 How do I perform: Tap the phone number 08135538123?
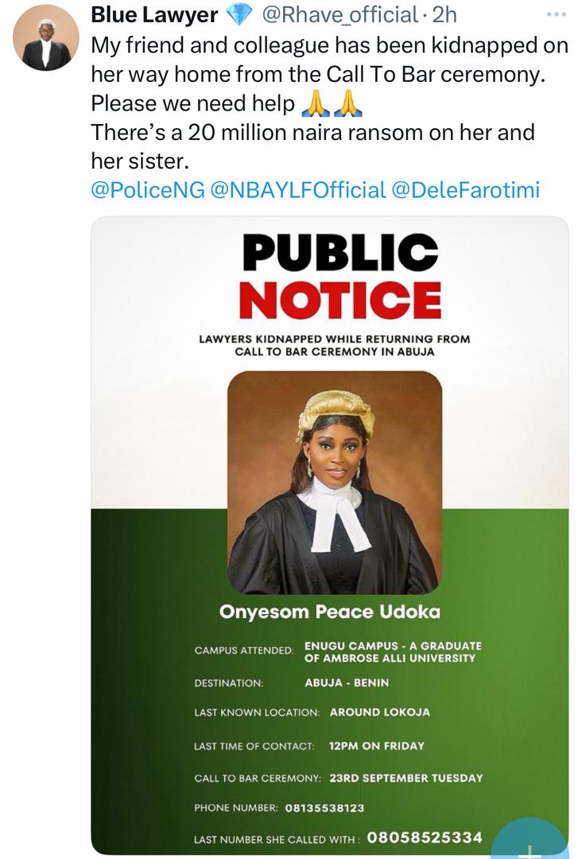click(324, 807)
